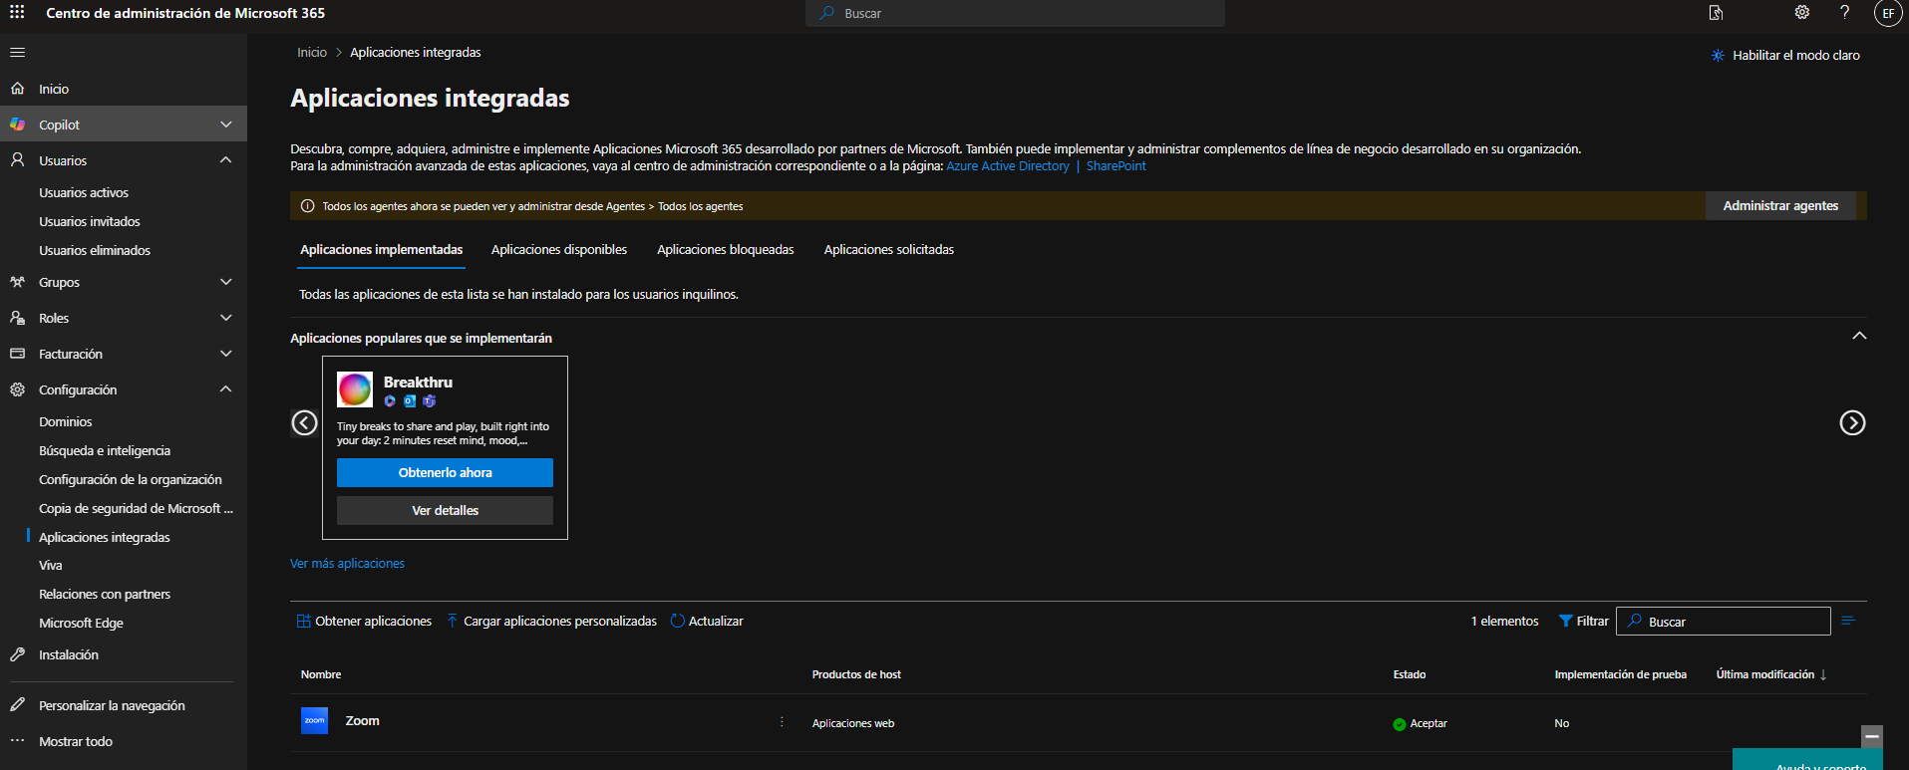
Task: Collapse the Usuarios navigation section
Action: (226, 160)
